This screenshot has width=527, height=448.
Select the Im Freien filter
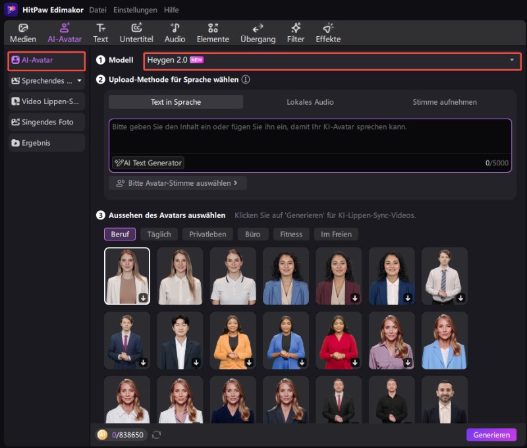tap(337, 234)
